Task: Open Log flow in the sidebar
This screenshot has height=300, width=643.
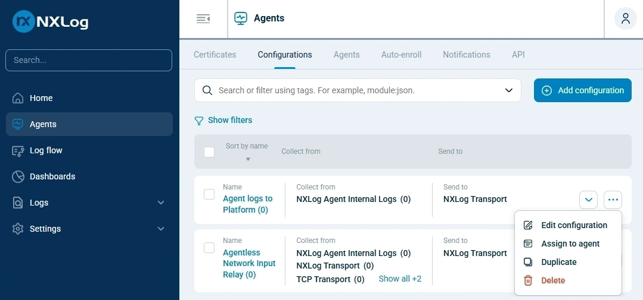Action: click(x=89, y=150)
